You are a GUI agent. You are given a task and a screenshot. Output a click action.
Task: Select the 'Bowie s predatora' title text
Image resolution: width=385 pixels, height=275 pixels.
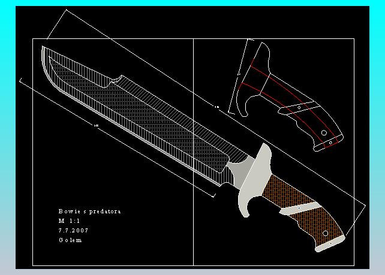pos(89,211)
